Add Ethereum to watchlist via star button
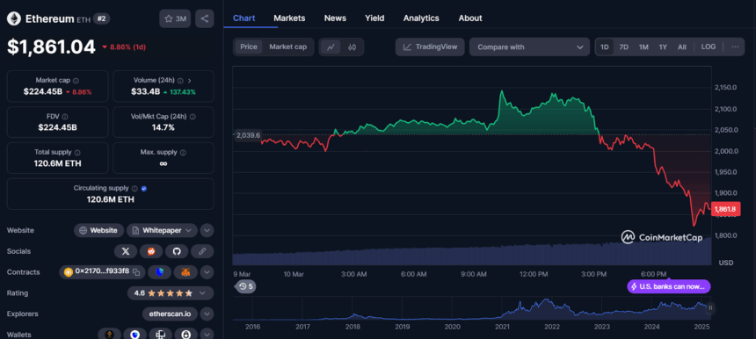 click(x=175, y=18)
